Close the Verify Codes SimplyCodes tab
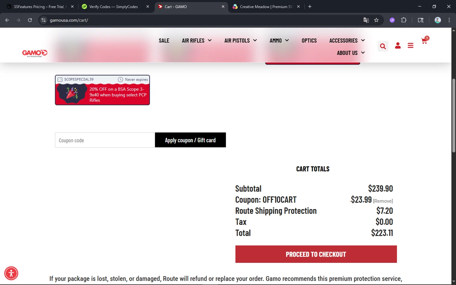 [148, 6]
